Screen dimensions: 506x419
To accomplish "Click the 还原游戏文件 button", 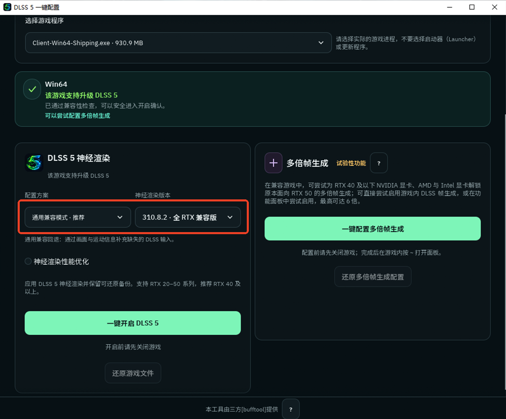I will tap(132, 373).
